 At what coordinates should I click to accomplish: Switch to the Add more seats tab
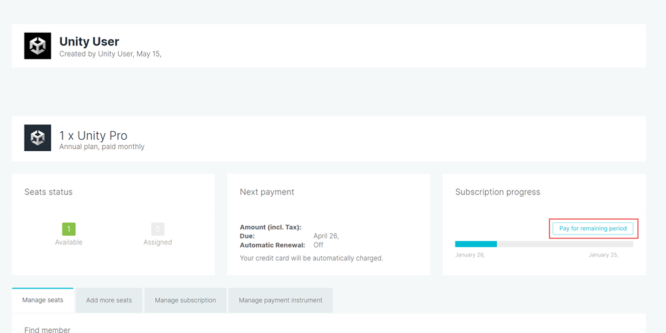(x=109, y=300)
